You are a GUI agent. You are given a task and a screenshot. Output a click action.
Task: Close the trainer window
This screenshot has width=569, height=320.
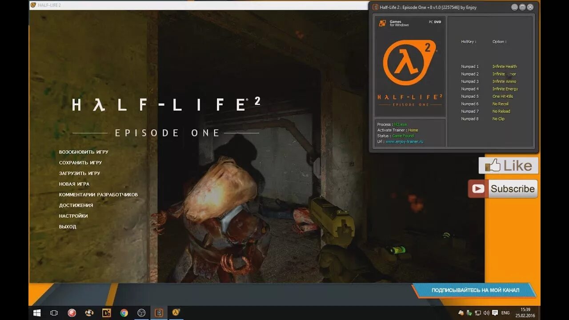[x=530, y=7]
